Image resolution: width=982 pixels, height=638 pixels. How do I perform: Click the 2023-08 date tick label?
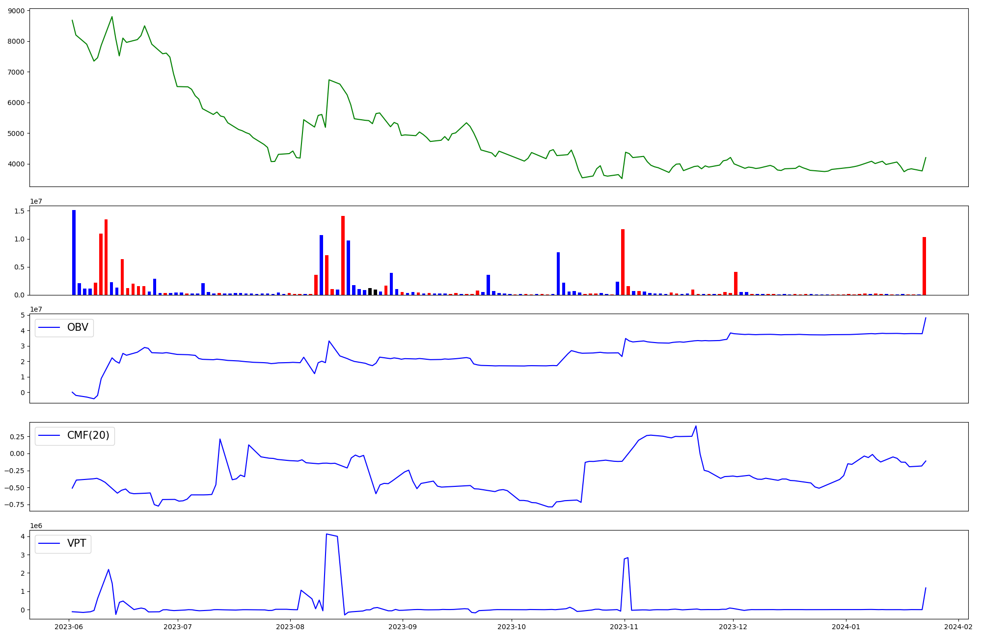[290, 627]
